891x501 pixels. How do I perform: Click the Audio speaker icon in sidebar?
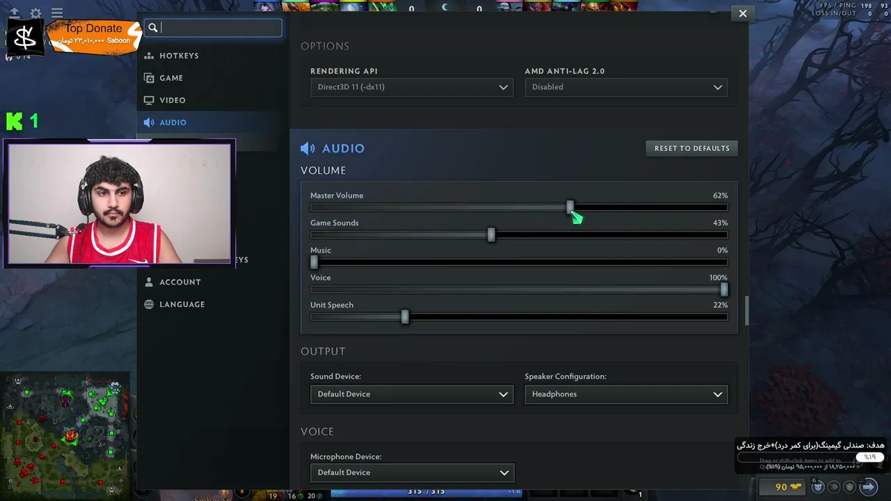click(149, 122)
